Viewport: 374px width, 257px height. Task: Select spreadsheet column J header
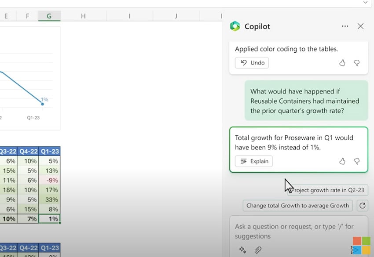176,15
